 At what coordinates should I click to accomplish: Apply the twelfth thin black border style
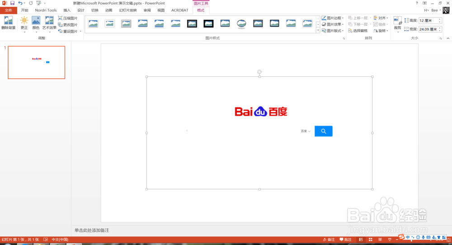[274, 24]
